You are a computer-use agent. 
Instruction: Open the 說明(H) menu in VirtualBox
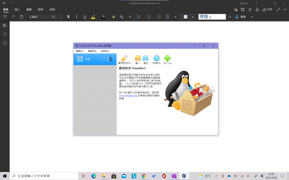105,51
